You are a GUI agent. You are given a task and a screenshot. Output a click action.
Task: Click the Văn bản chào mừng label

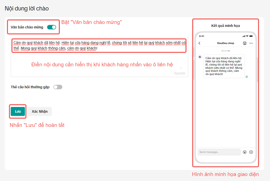[x=27, y=27]
